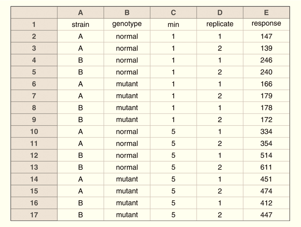Select row 10 header
301x227 pixels.
[x=34, y=132]
